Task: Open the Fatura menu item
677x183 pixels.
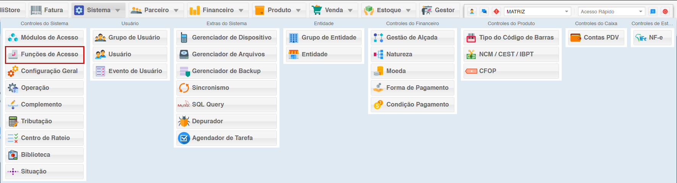Action: 47,10
